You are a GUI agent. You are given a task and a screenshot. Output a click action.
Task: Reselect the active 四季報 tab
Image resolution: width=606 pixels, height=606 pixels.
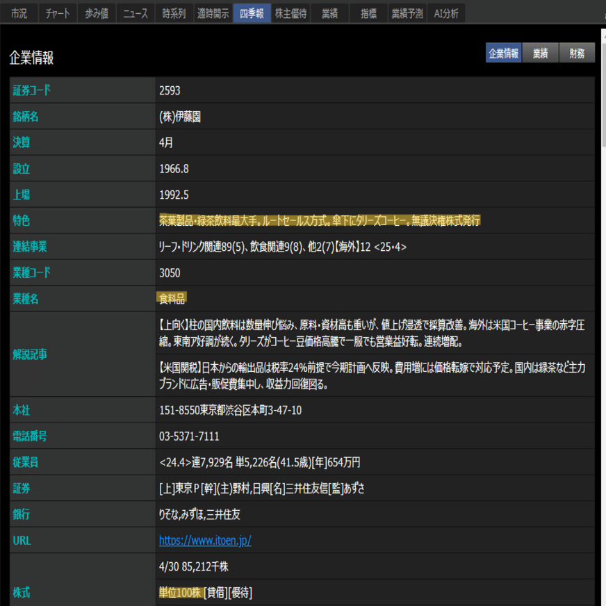point(252,12)
